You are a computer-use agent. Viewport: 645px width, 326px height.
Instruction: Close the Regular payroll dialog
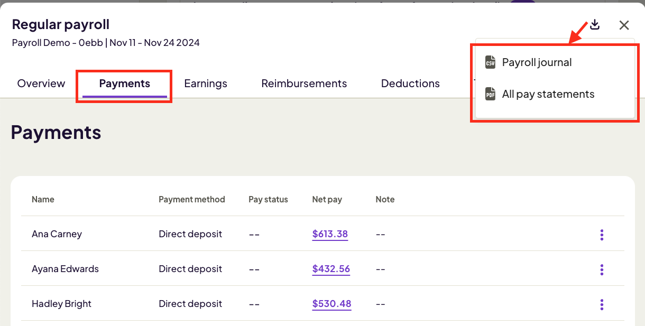pyautogui.click(x=624, y=25)
